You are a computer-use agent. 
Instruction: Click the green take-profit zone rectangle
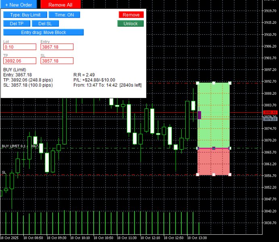tap(214, 115)
